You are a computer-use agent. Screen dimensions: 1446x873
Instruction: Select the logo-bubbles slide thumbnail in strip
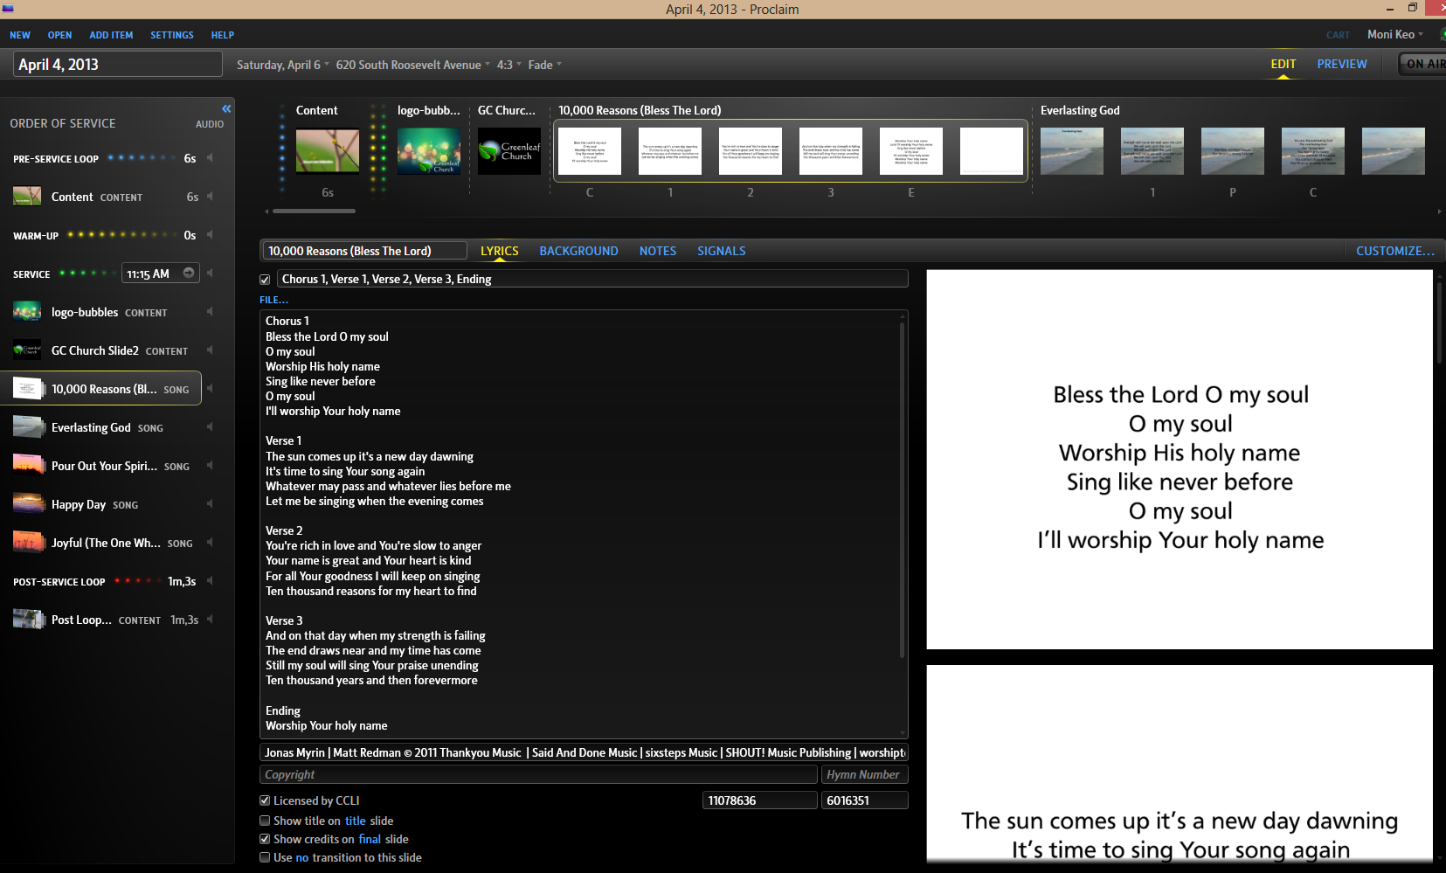point(429,151)
